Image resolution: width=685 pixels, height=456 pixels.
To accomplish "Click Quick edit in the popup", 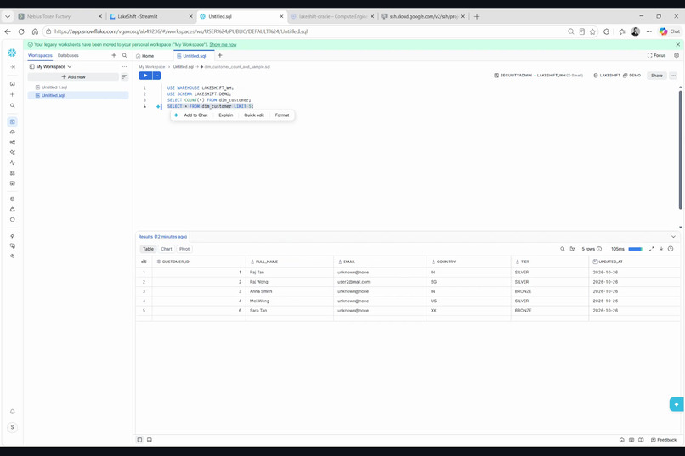I will (x=254, y=115).
